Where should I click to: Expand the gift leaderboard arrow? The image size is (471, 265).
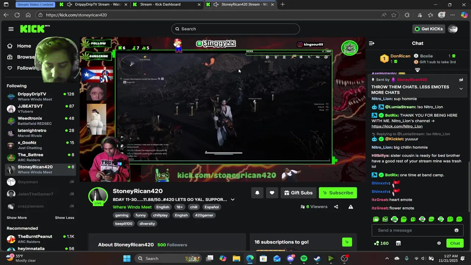[417, 70]
